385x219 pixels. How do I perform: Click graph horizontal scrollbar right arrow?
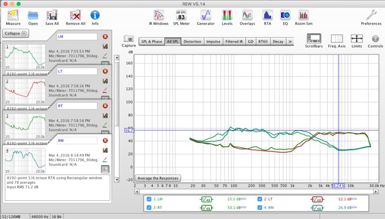(376, 192)
